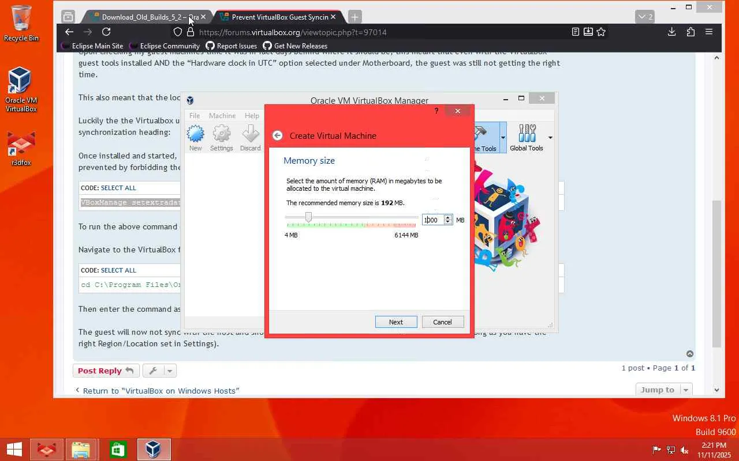Viewport: 739px width, 461px height.
Task: Click the second CODE Select All link
Action: 118,270
